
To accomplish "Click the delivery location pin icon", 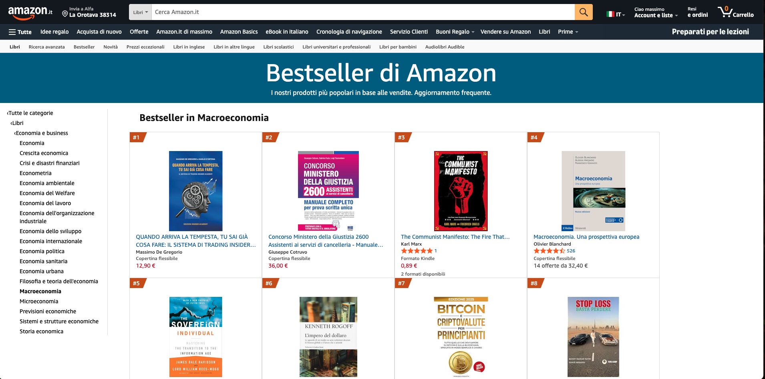I will (x=65, y=14).
